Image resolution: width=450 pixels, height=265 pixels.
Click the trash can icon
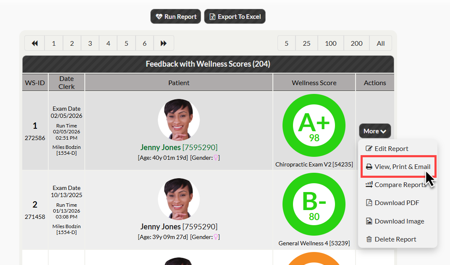click(x=369, y=239)
